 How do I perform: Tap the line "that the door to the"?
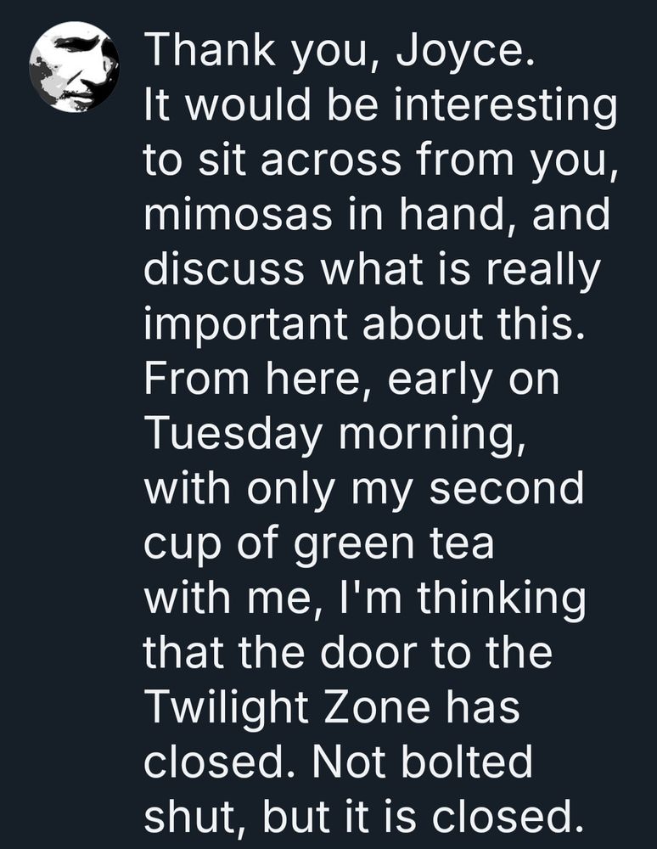[x=348, y=653]
